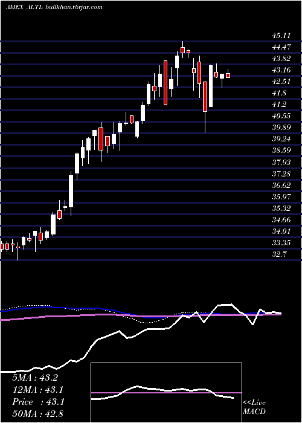
Task: Click the 42.51 price axis label
Action: tap(281, 82)
